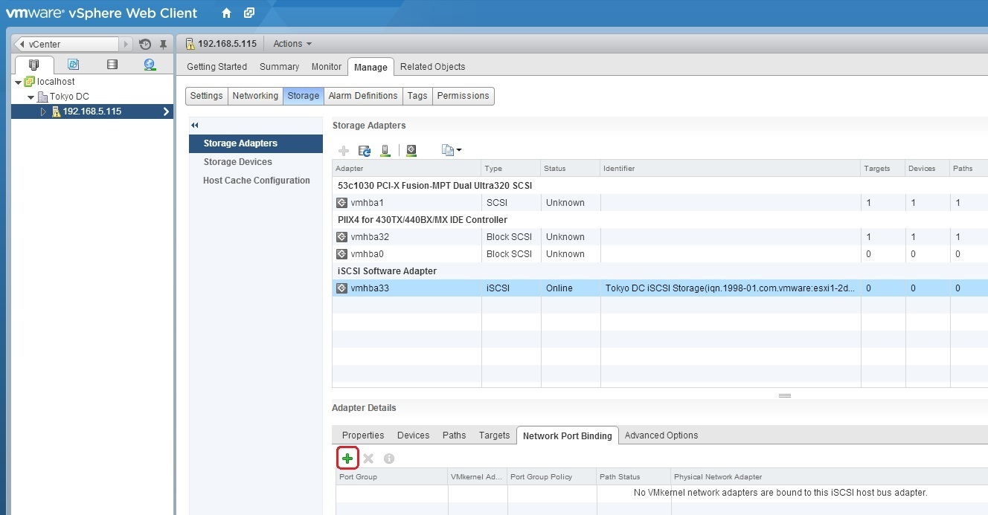This screenshot has width=988, height=515.
Task: Open the copy/export dropdown in adapter toolbar
Action: tap(452, 151)
